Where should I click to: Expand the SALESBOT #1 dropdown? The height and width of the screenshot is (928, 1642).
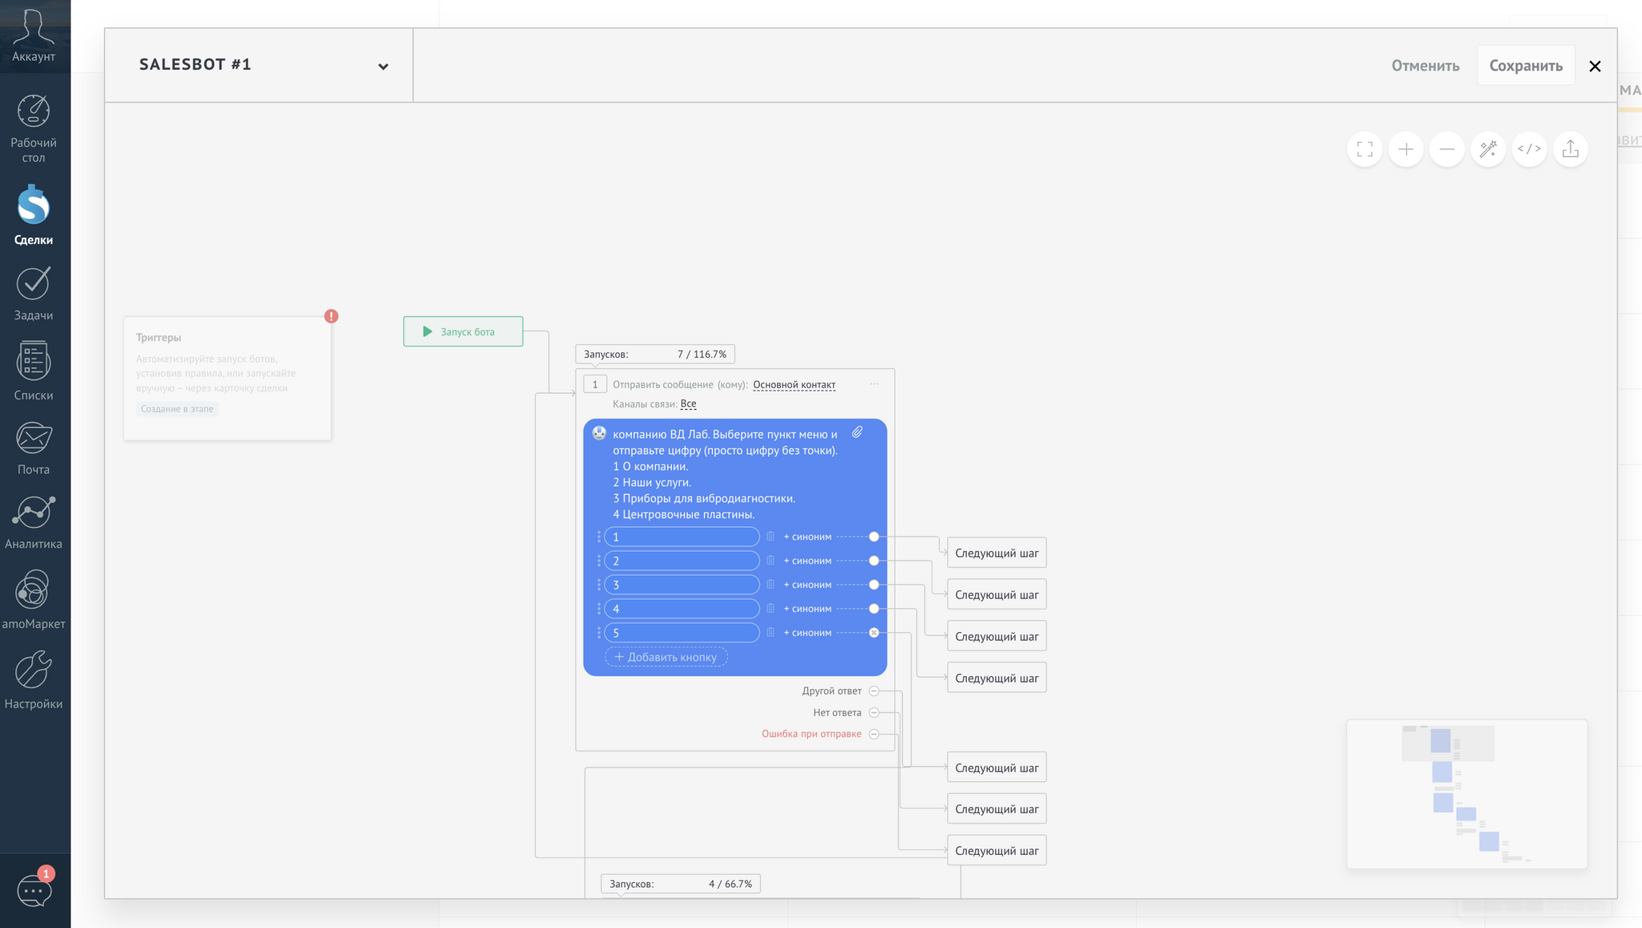pyautogui.click(x=383, y=67)
